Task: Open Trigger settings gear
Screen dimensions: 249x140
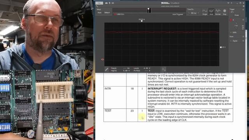Action: [243, 10]
